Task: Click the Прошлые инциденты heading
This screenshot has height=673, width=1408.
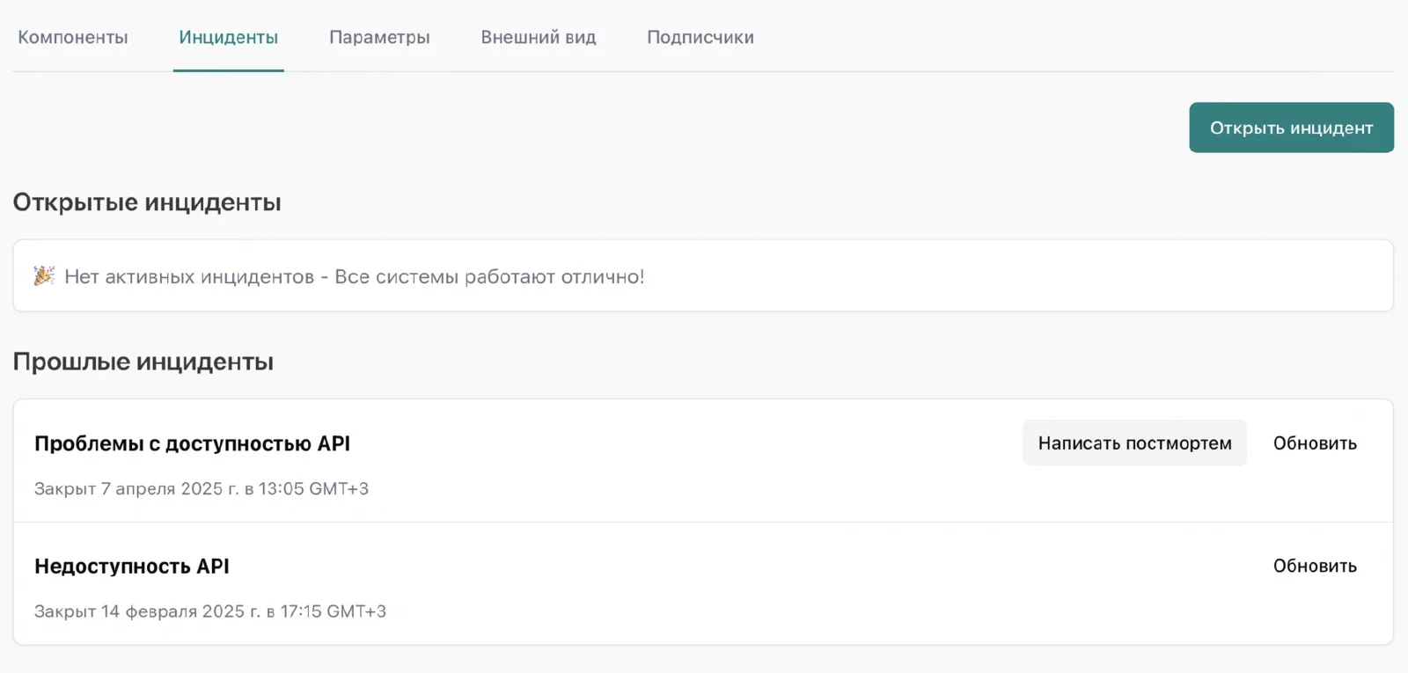Action: (x=143, y=362)
